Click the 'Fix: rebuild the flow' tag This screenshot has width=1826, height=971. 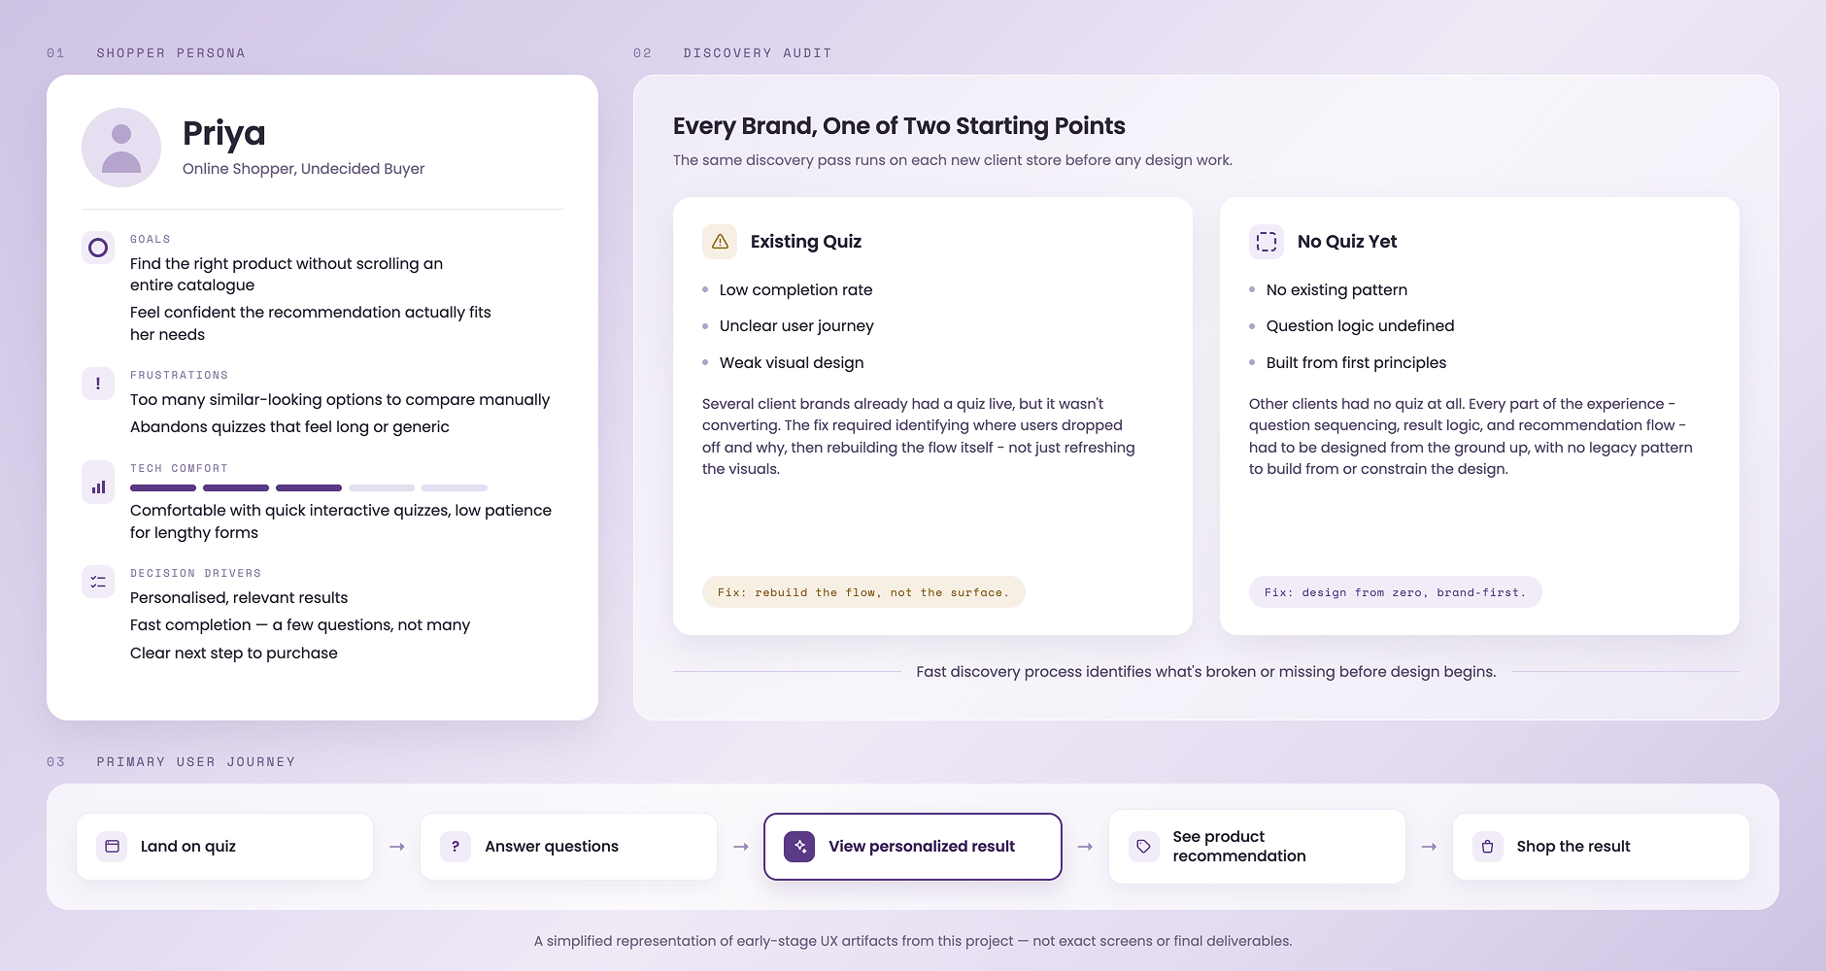click(x=863, y=592)
